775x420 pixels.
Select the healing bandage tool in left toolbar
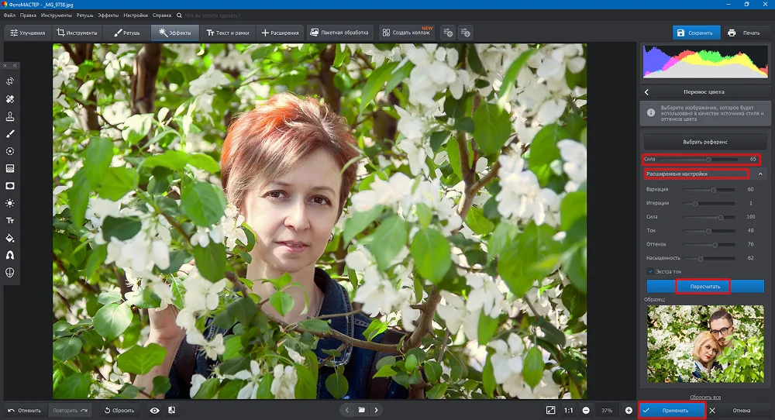pyautogui.click(x=10, y=99)
